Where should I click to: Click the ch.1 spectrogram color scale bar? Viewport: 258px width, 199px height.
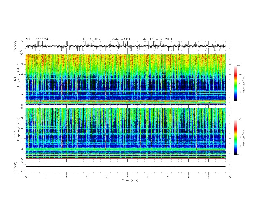click(236, 83)
